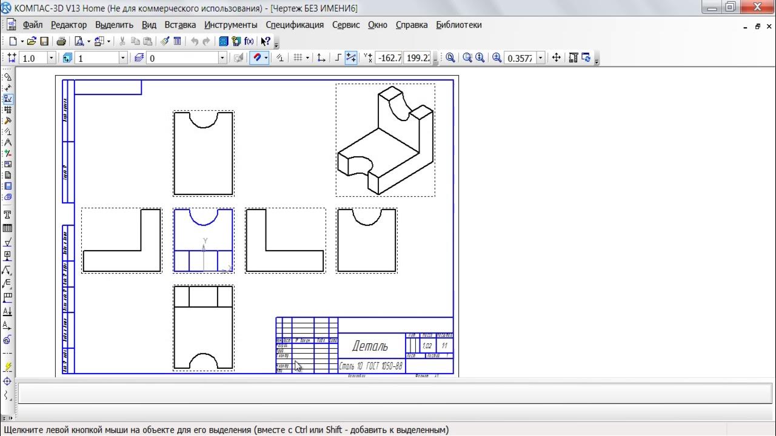Expand the snap magnet dropdown arrow
The width and height of the screenshot is (776, 436).
pos(266,58)
